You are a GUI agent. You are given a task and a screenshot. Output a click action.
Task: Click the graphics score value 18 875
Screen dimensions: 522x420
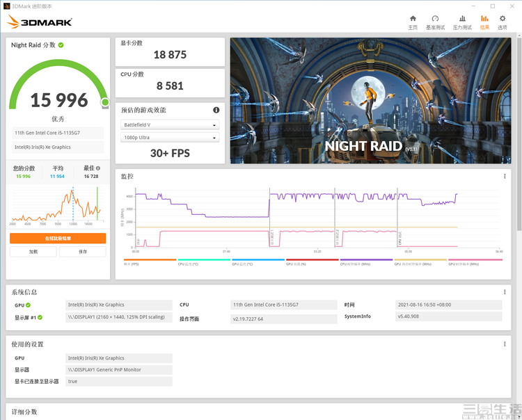tap(170, 54)
